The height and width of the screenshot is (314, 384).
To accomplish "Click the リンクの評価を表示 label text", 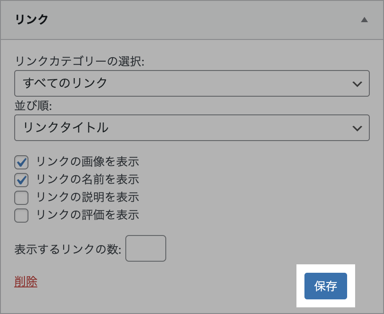I will tap(87, 215).
